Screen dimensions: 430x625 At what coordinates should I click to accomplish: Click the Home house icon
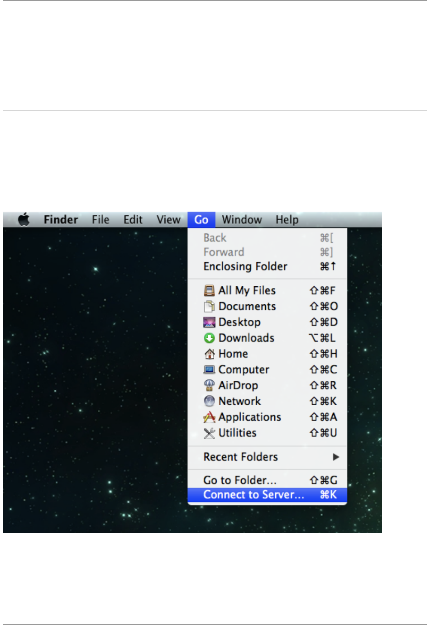pyautogui.click(x=209, y=354)
